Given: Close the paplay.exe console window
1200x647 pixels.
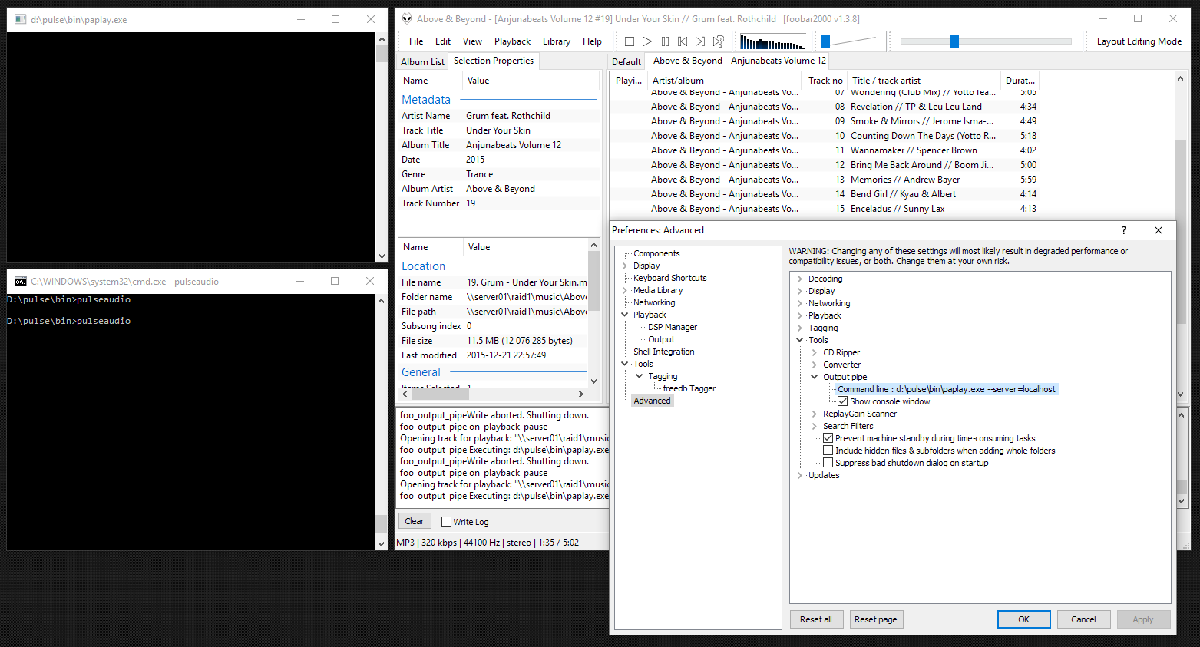Looking at the screenshot, I should (371, 19).
